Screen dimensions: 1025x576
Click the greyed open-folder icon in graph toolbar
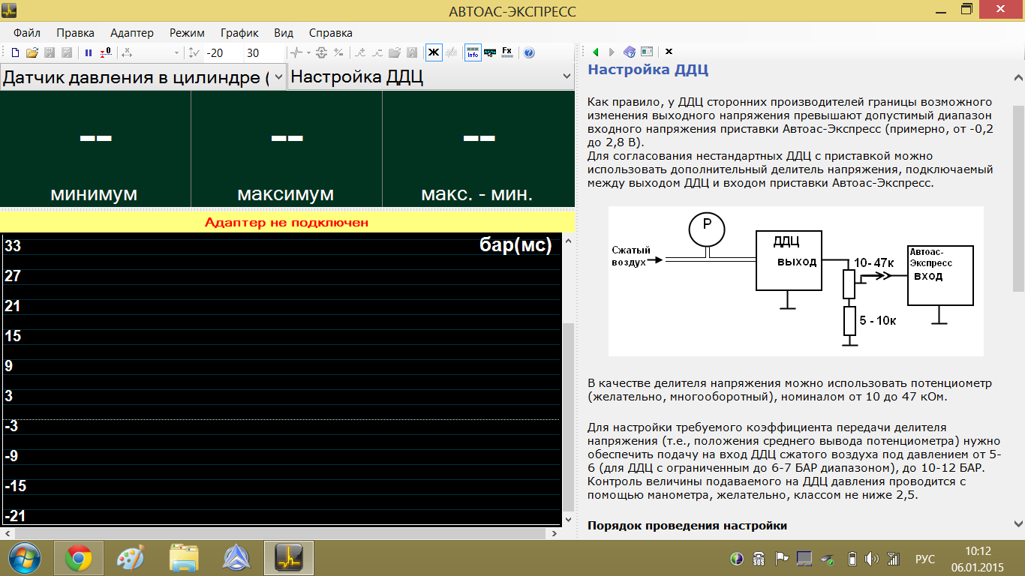[x=395, y=53]
